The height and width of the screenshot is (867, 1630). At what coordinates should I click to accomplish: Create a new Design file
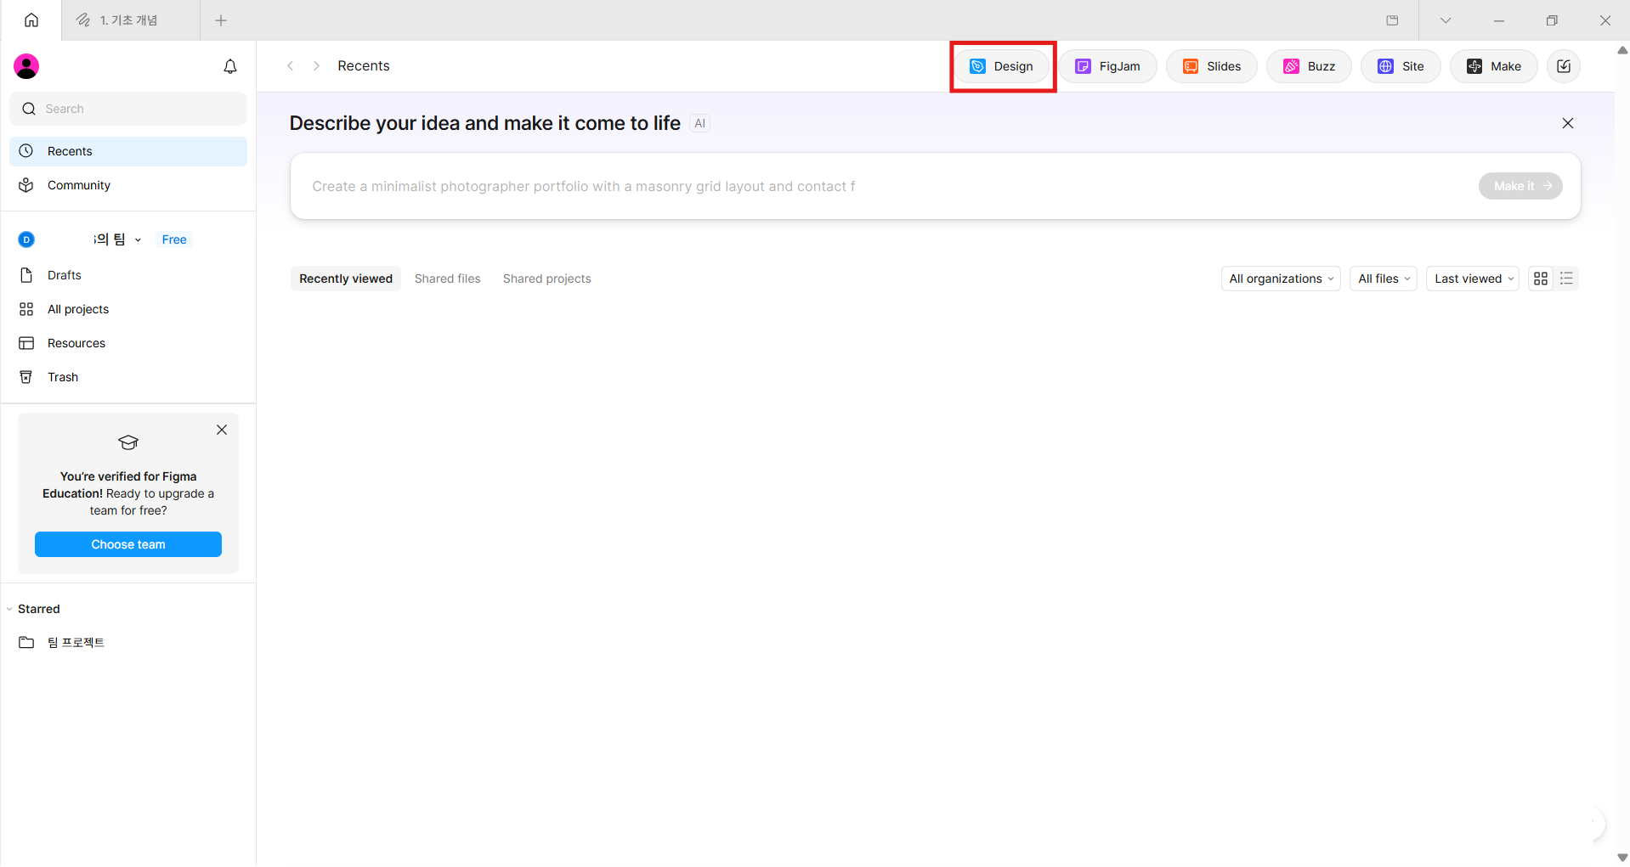coord(1002,66)
